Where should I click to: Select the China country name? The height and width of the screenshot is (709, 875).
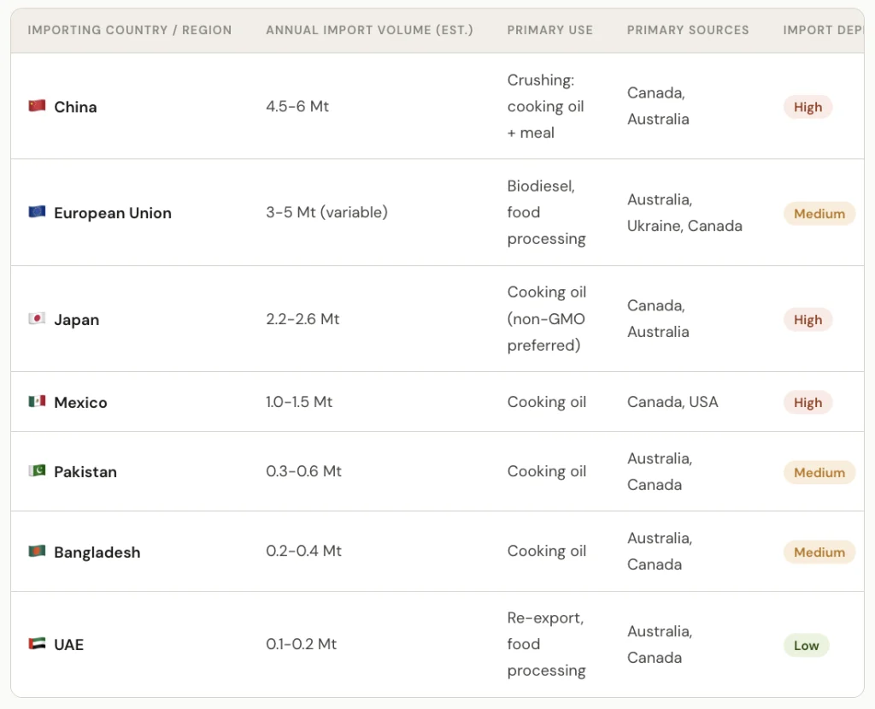75,107
